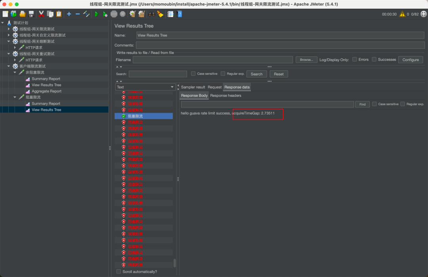The height and width of the screenshot is (277, 428).
Task: Open the Templates icon in toolbar
Action: pos(13,14)
